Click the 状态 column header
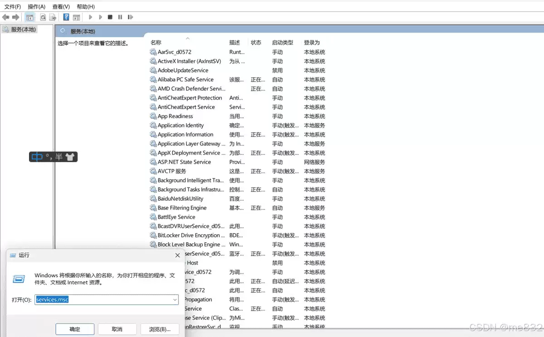 click(256, 42)
